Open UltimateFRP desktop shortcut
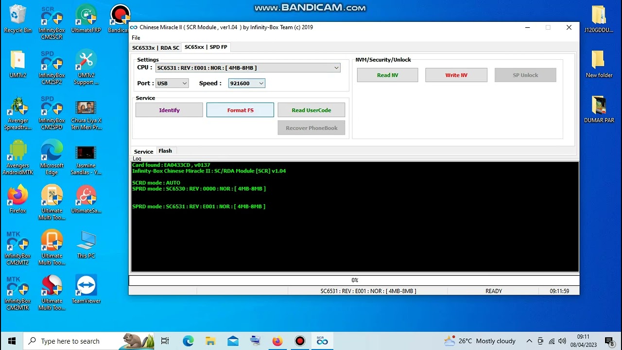Viewport: 622px width, 350px height. pyautogui.click(x=86, y=19)
